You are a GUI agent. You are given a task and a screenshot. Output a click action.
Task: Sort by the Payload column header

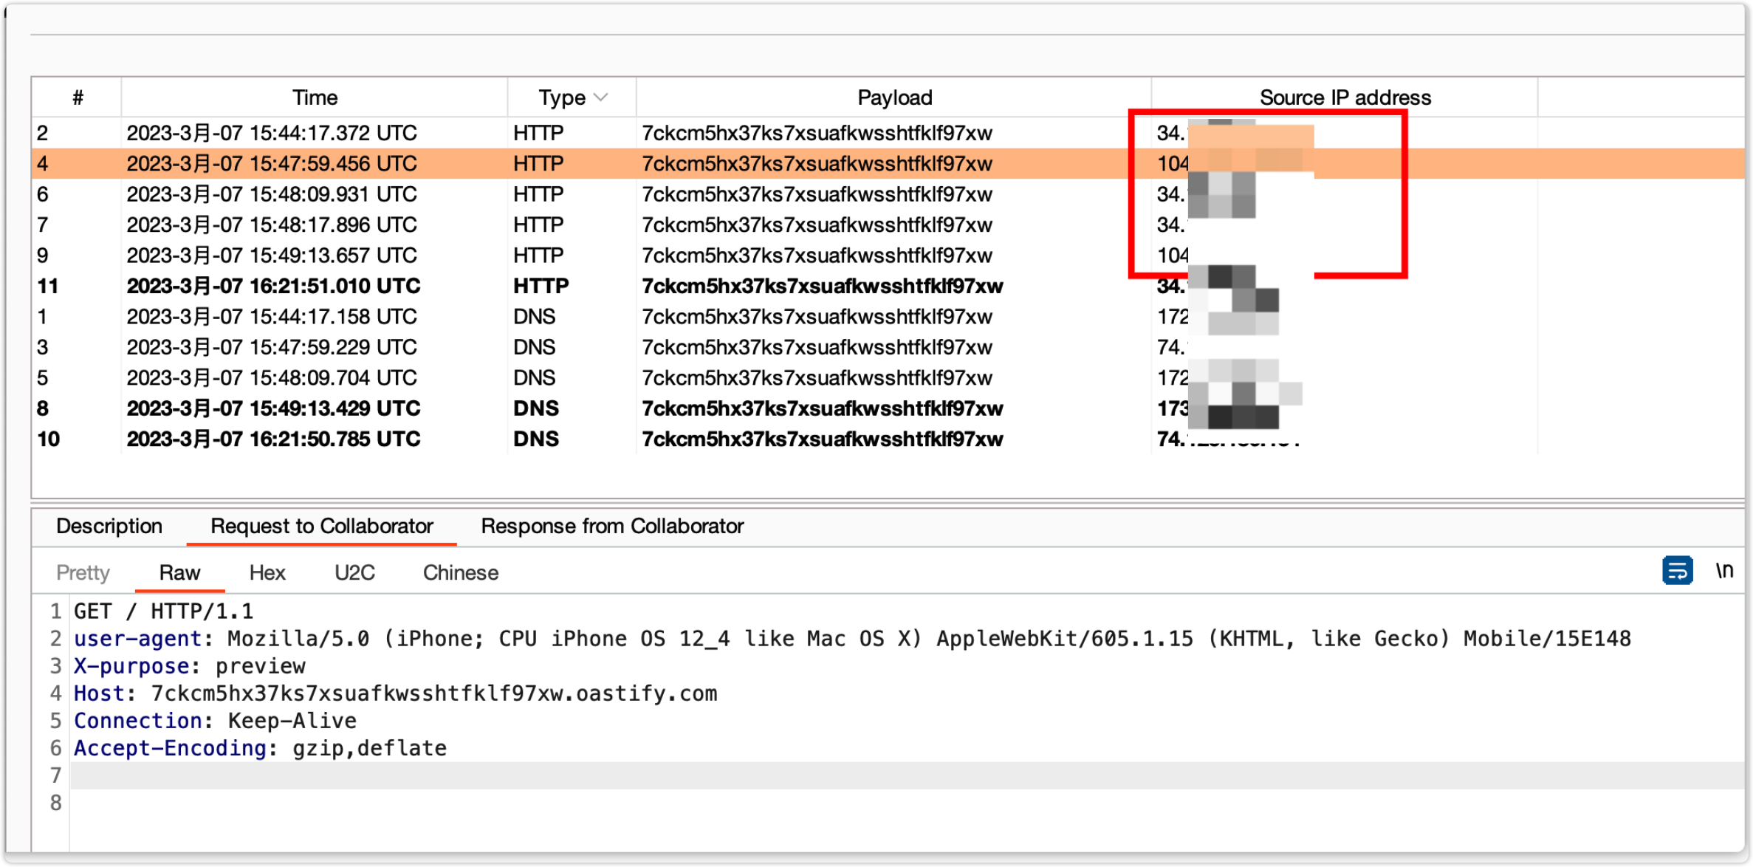click(x=894, y=97)
